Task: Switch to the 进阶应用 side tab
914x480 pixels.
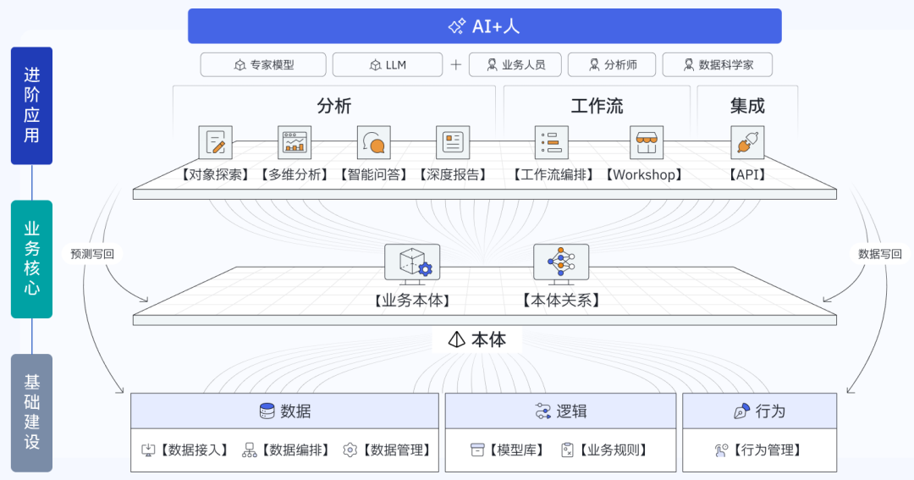Action: [x=31, y=106]
